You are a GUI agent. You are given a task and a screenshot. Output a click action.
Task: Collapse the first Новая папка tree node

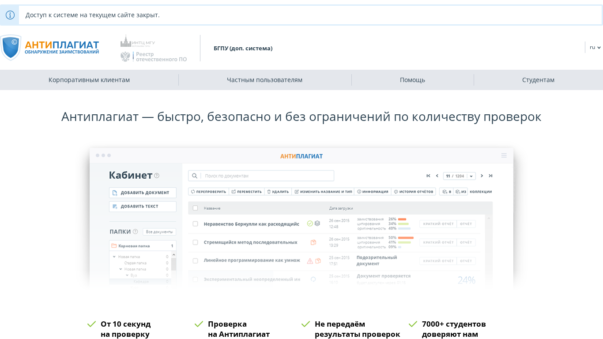tap(114, 256)
